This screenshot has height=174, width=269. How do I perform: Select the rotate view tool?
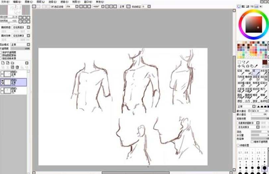click(247, 66)
